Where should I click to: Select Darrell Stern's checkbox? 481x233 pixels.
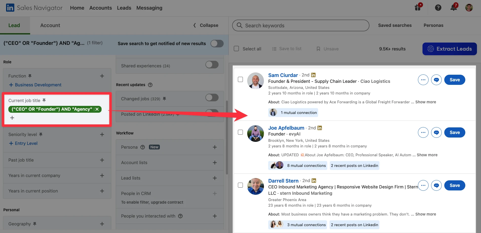(x=240, y=185)
